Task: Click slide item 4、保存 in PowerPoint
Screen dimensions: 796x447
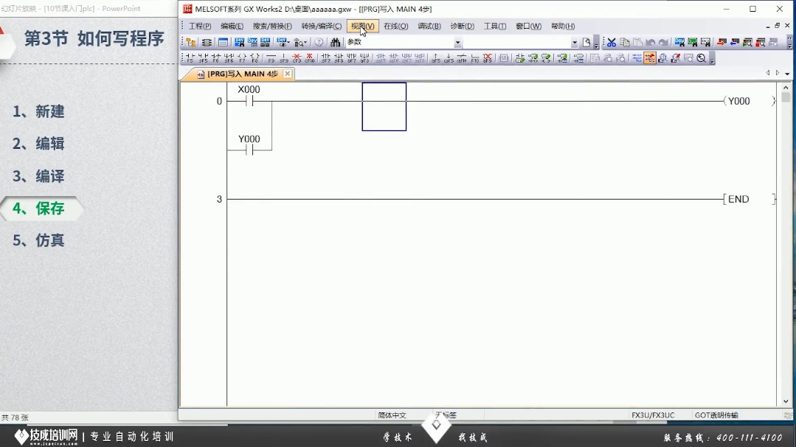Action: [x=38, y=208]
